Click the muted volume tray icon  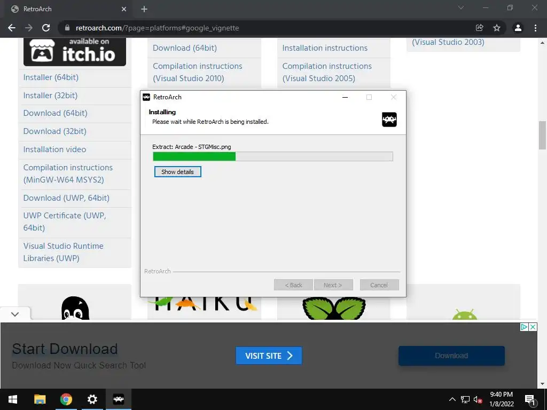pyautogui.click(x=478, y=399)
